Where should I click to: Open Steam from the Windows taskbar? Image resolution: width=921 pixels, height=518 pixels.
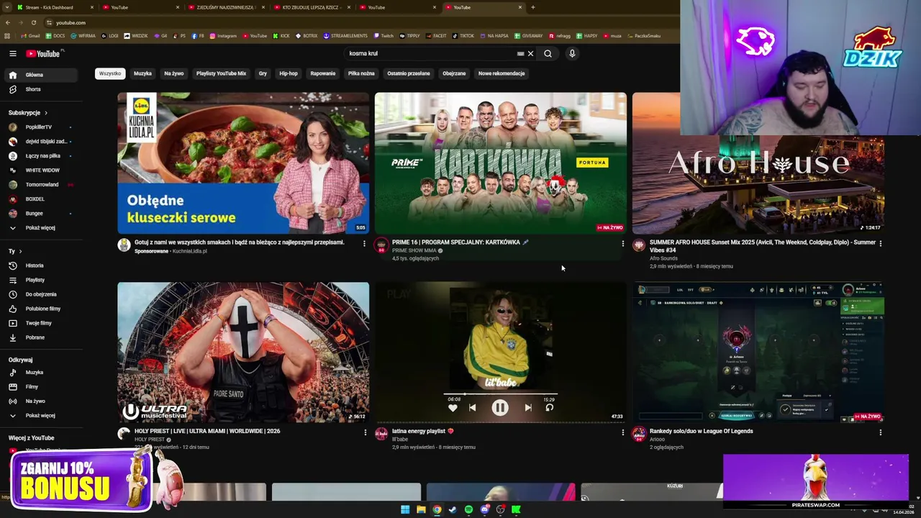click(453, 509)
